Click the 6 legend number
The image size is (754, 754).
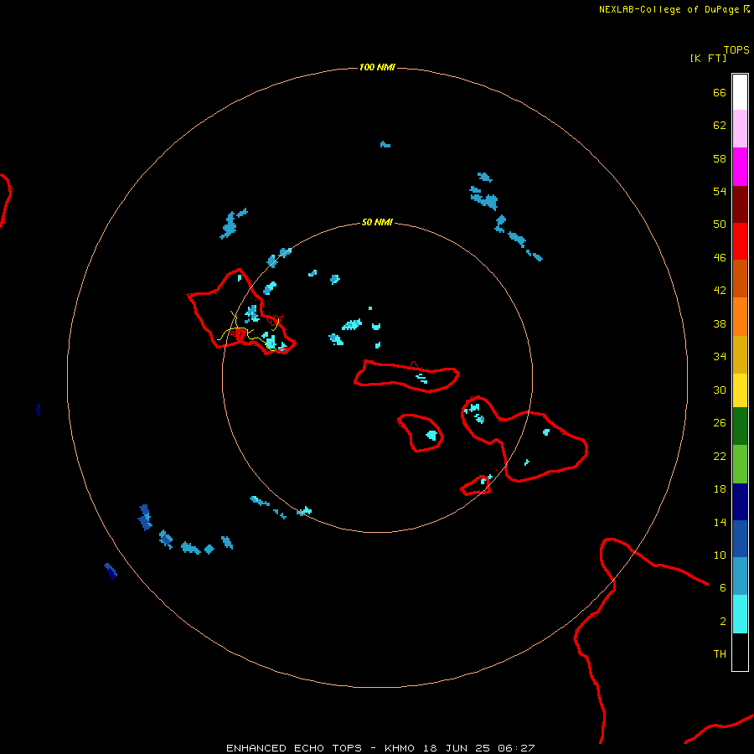pos(722,587)
